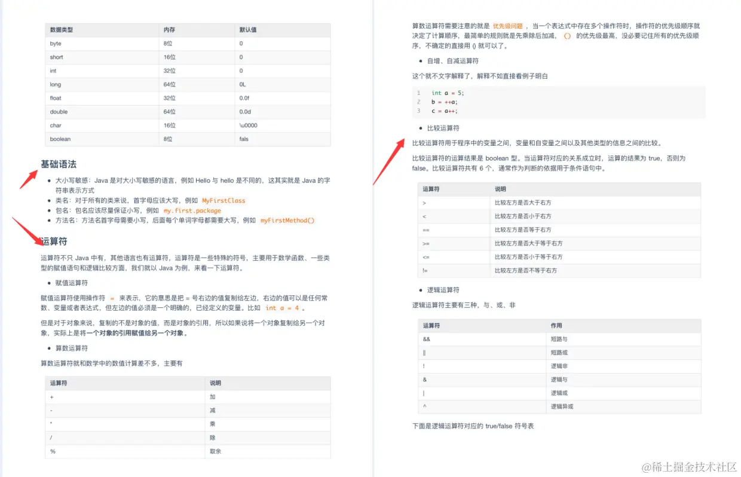This screenshot has height=477, width=741.
Task: Click the 除 description cell
Action: (x=268, y=438)
